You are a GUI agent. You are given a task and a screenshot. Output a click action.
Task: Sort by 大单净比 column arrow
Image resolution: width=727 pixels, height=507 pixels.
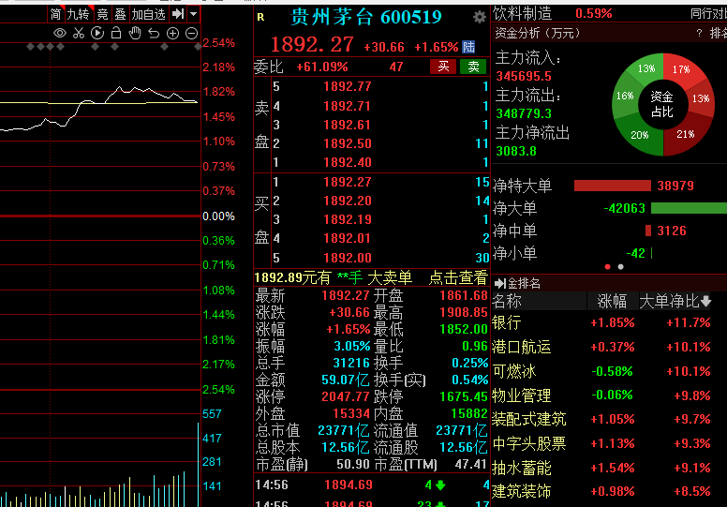tap(706, 302)
